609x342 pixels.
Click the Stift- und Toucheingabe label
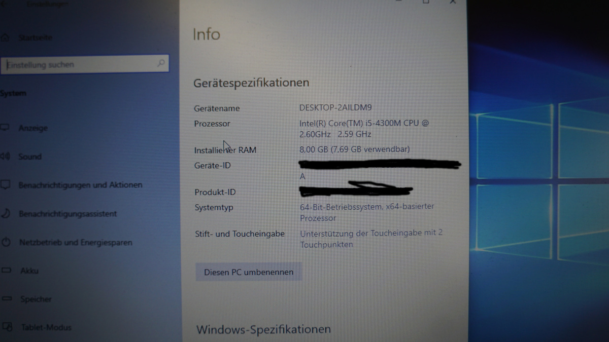[240, 234]
